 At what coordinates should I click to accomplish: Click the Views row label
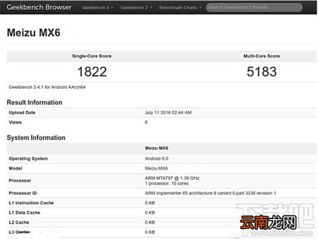click(x=15, y=122)
